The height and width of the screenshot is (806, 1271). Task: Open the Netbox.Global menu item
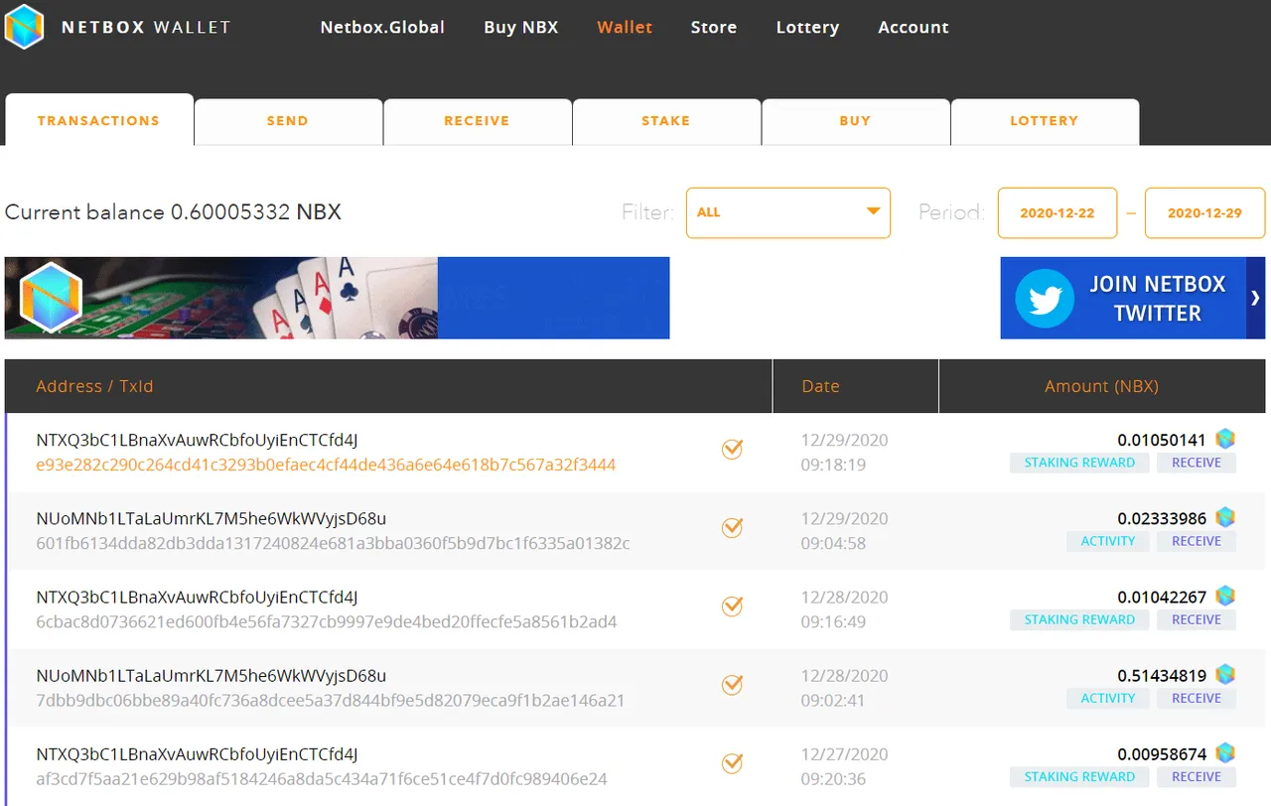(382, 28)
